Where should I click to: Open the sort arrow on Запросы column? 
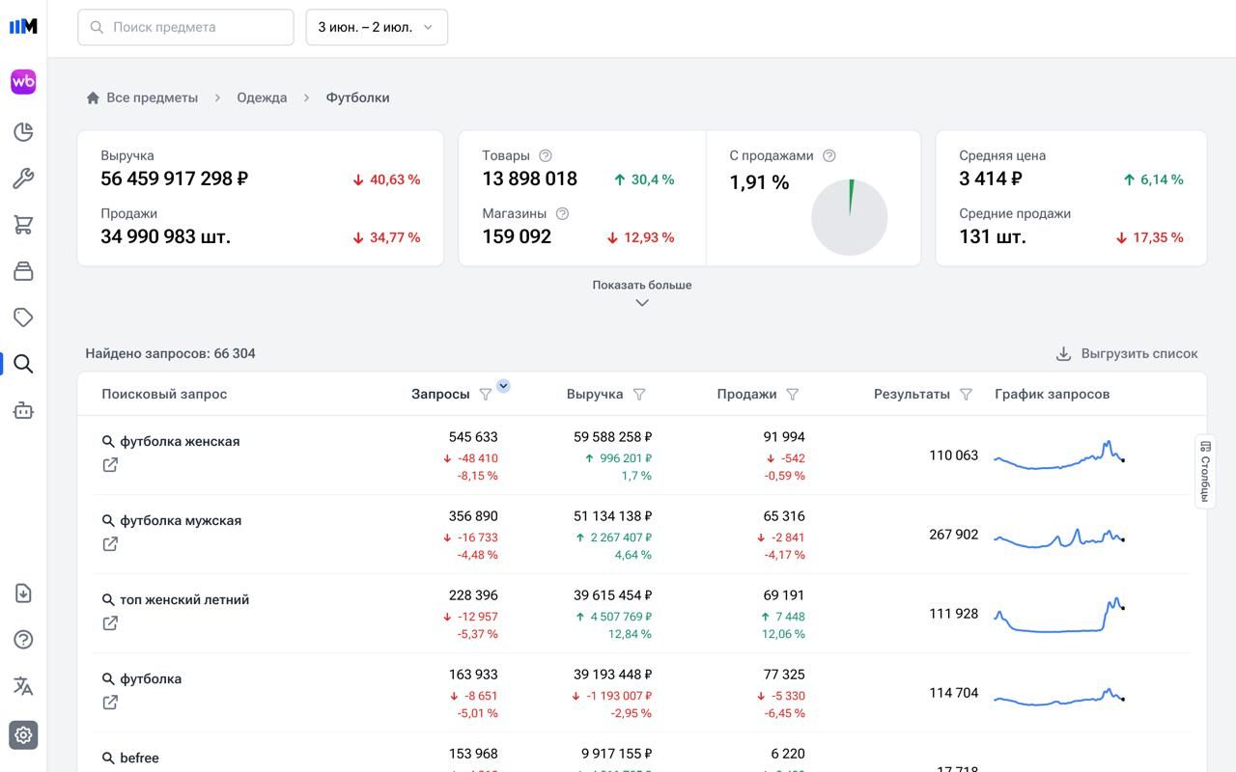pos(503,386)
